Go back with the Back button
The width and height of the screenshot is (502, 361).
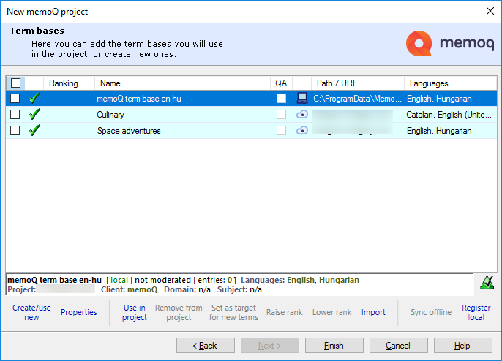(x=206, y=346)
